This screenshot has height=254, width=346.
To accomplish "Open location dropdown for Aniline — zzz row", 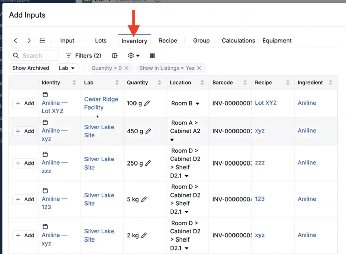I will pyautogui.click(x=187, y=176).
